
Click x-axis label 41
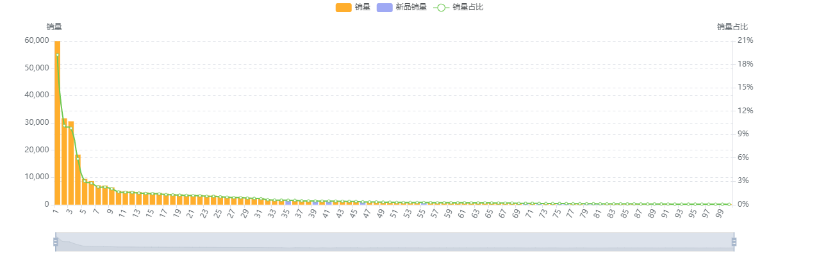pyautogui.click(x=326, y=213)
